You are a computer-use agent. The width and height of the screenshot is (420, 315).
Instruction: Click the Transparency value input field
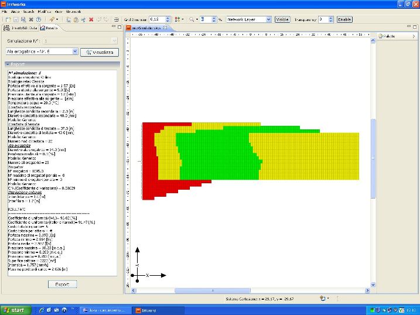tap(326, 19)
